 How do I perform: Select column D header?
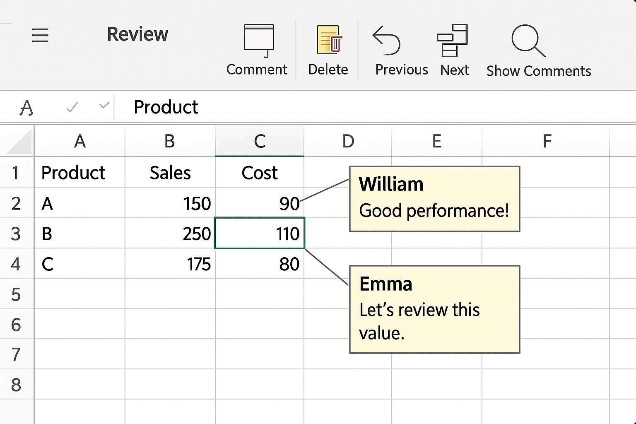[x=348, y=141]
